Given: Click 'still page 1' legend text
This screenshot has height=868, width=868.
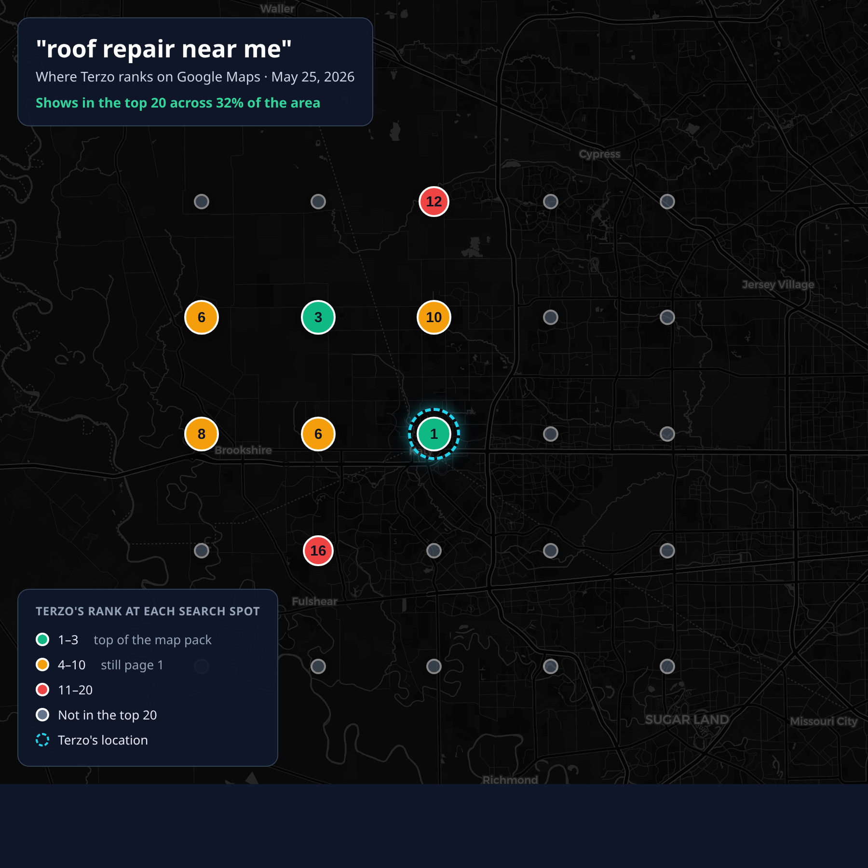Looking at the screenshot, I should (x=132, y=665).
